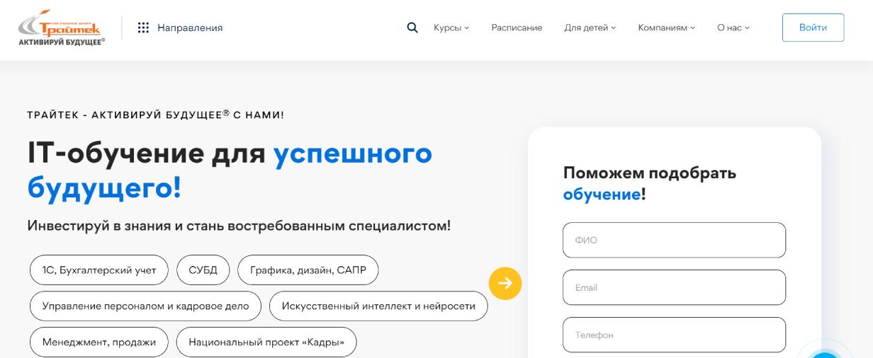Screen dimensions: 873x358
Task: Choose Управление персоналом и кадровое дело
Action: pos(146,306)
